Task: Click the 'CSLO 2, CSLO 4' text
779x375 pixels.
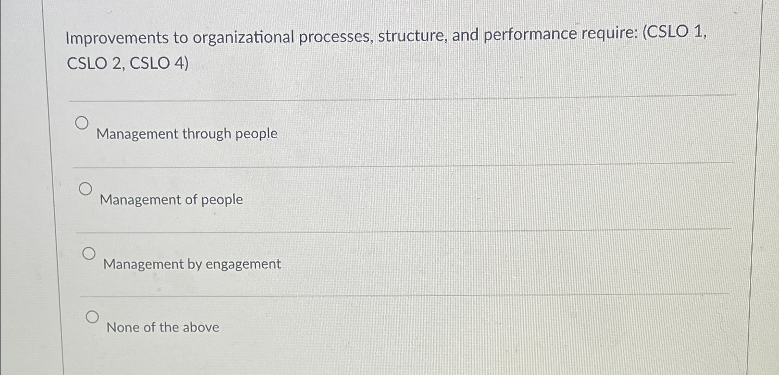Action: (x=126, y=64)
